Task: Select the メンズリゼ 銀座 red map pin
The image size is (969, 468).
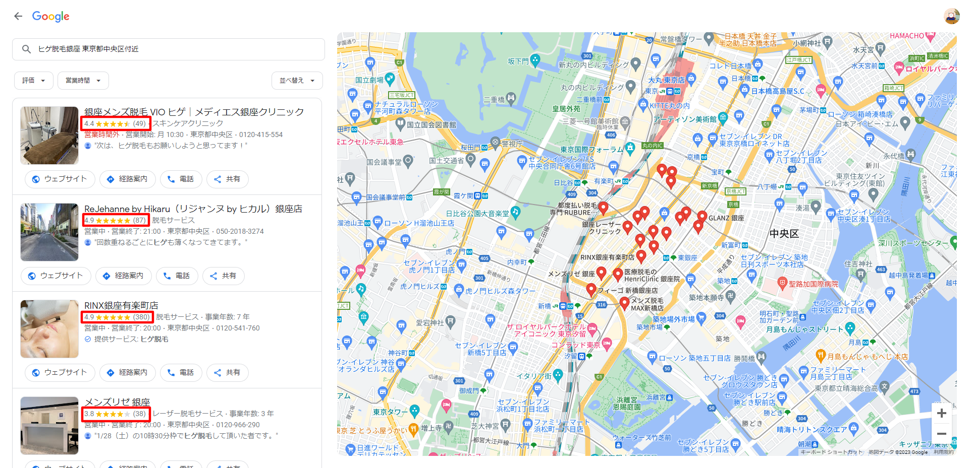Action: 601,274
